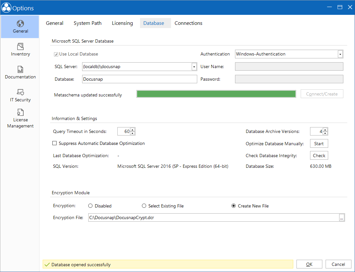The width and height of the screenshot is (355, 272).
Task: Browse for encryption file with ellipsis button
Action: click(341, 217)
